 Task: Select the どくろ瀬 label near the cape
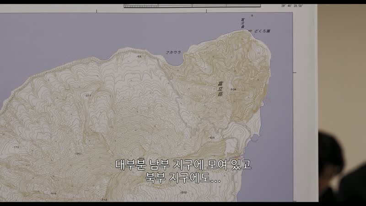(x=262, y=31)
